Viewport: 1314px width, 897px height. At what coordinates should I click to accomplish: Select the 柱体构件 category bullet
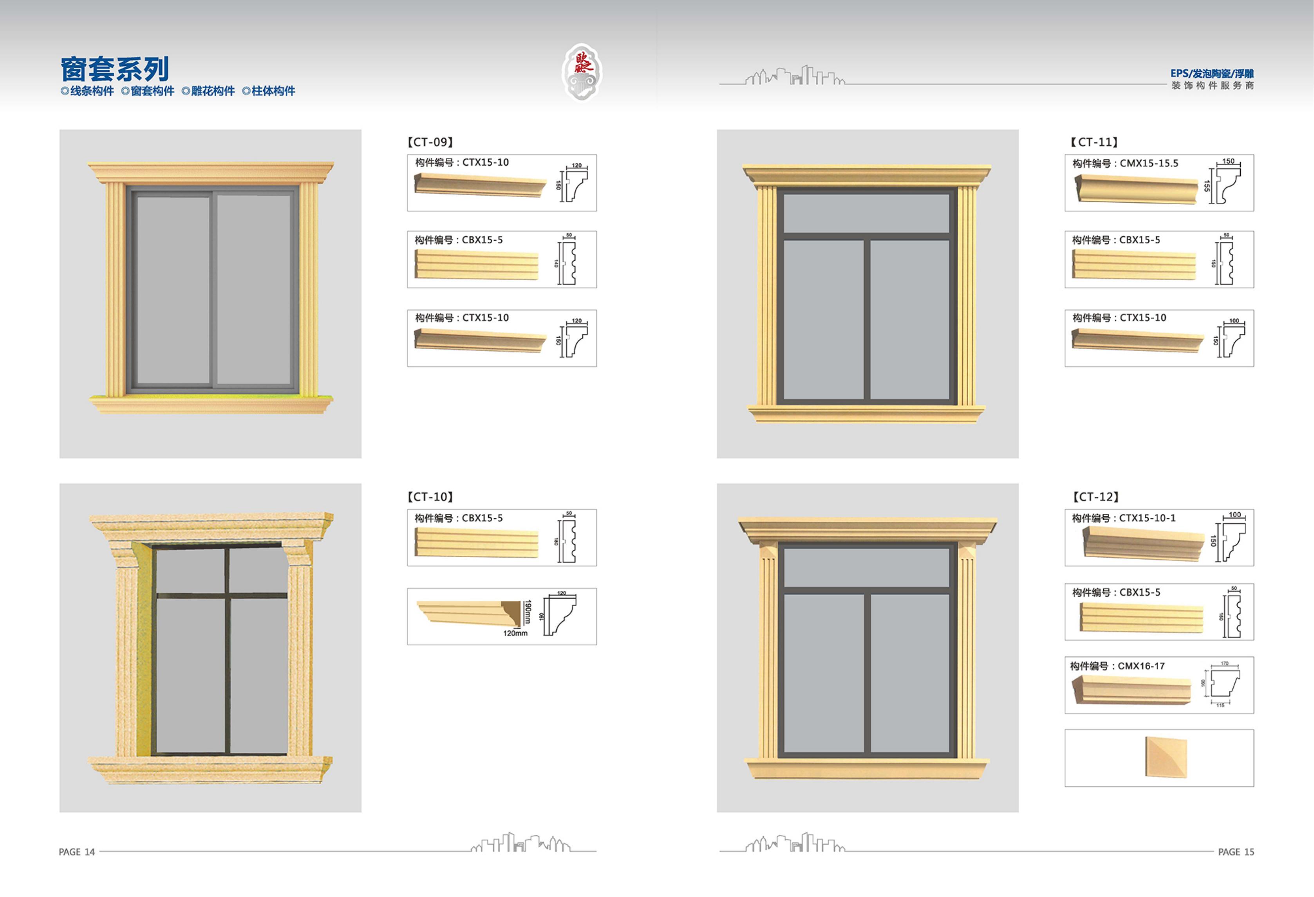click(x=269, y=91)
